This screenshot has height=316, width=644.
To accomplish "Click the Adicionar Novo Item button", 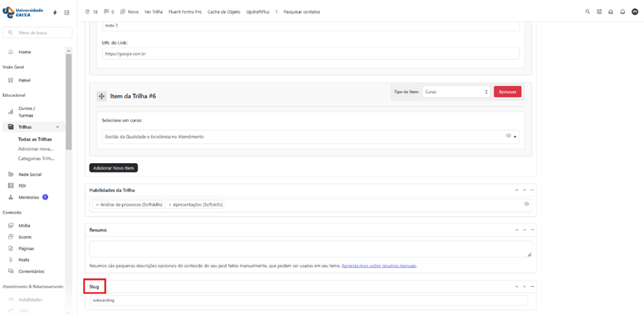I will coord(114,167).
